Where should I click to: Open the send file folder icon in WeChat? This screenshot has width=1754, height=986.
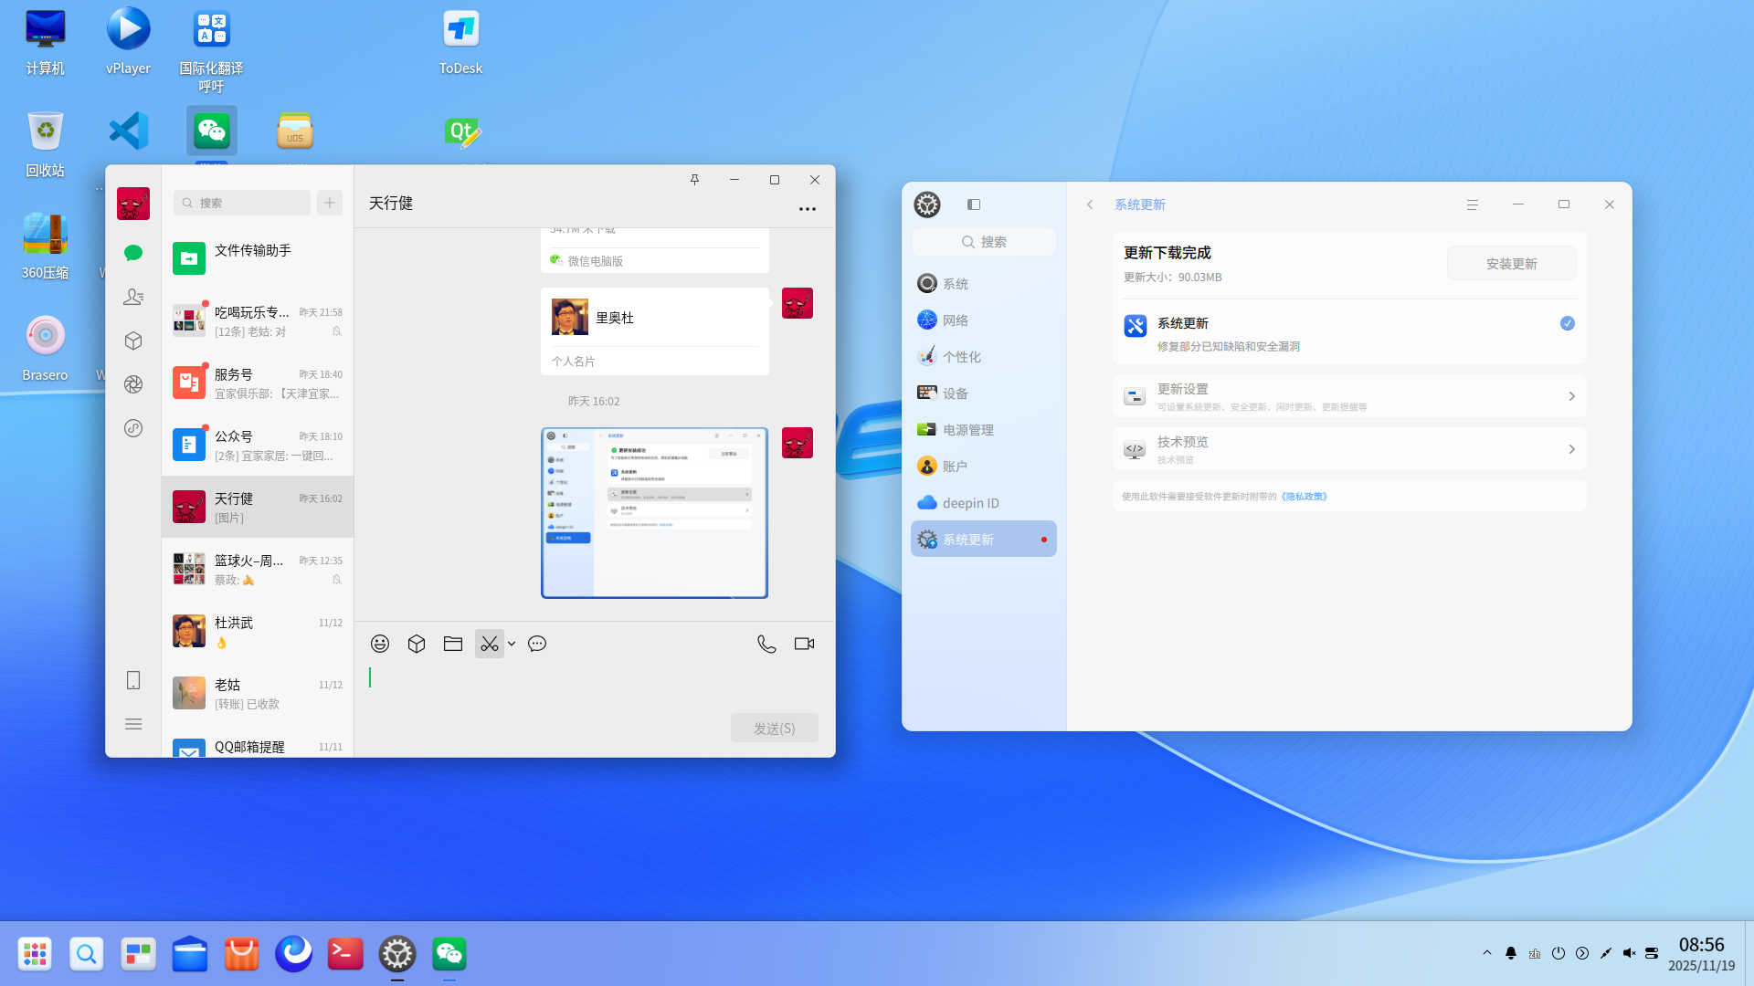click(x=453, y=644)
